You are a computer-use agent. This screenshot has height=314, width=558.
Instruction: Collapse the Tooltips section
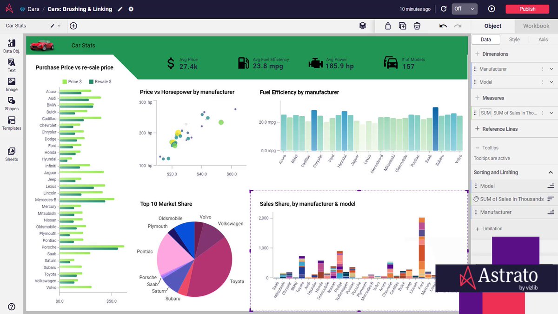pos(477,148)
